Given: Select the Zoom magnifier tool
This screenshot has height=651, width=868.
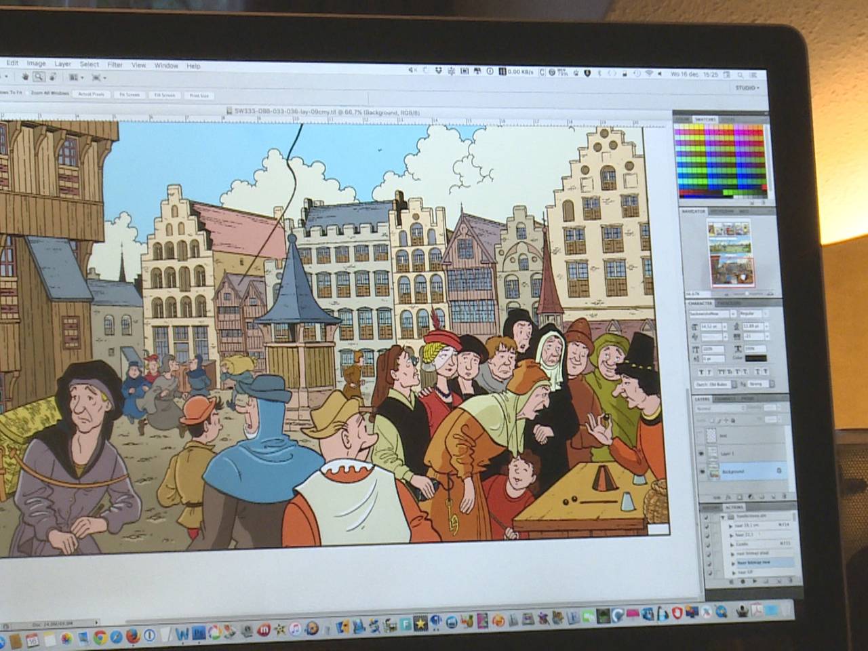Looking at the screenshot, I should point(39,77).
